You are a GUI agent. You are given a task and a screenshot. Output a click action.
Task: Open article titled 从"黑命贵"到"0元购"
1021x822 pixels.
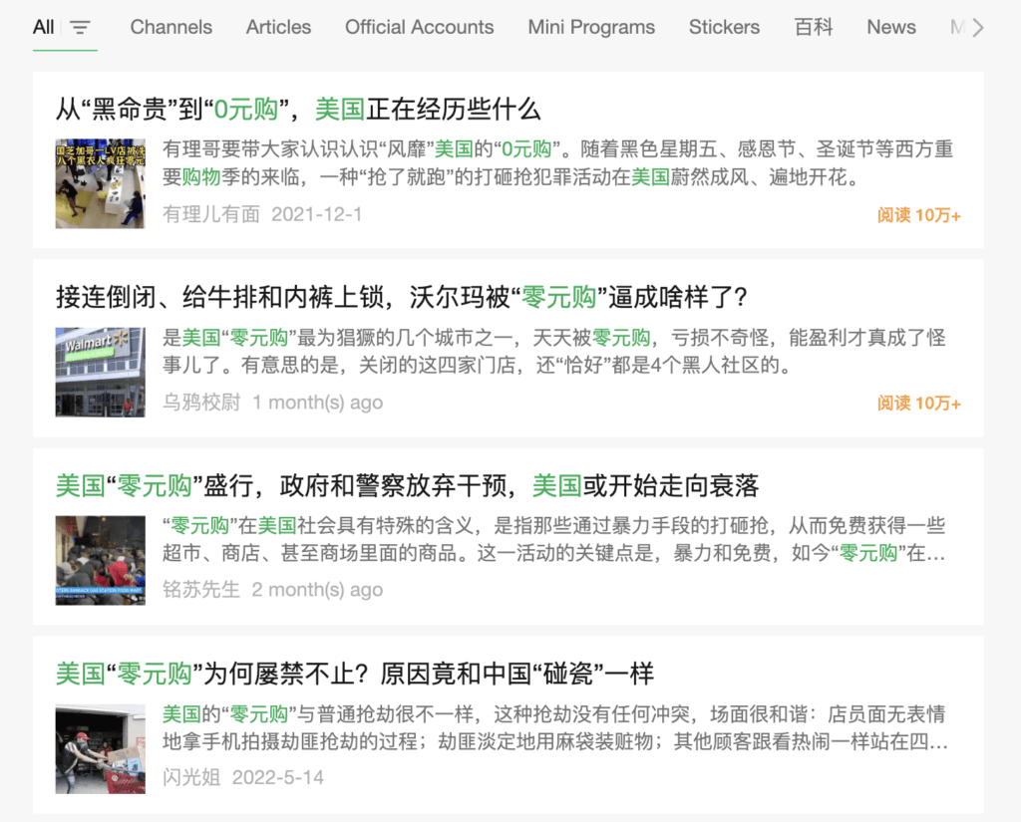[x=298, y=109]
